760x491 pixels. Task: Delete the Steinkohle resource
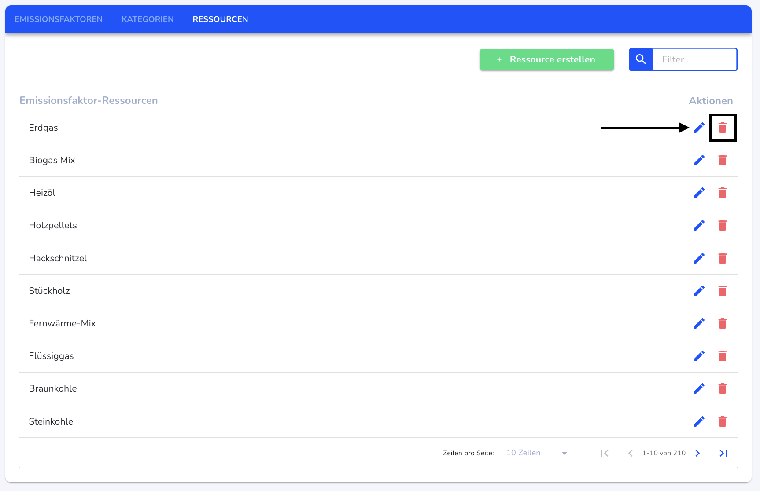[x=723, y=421]
